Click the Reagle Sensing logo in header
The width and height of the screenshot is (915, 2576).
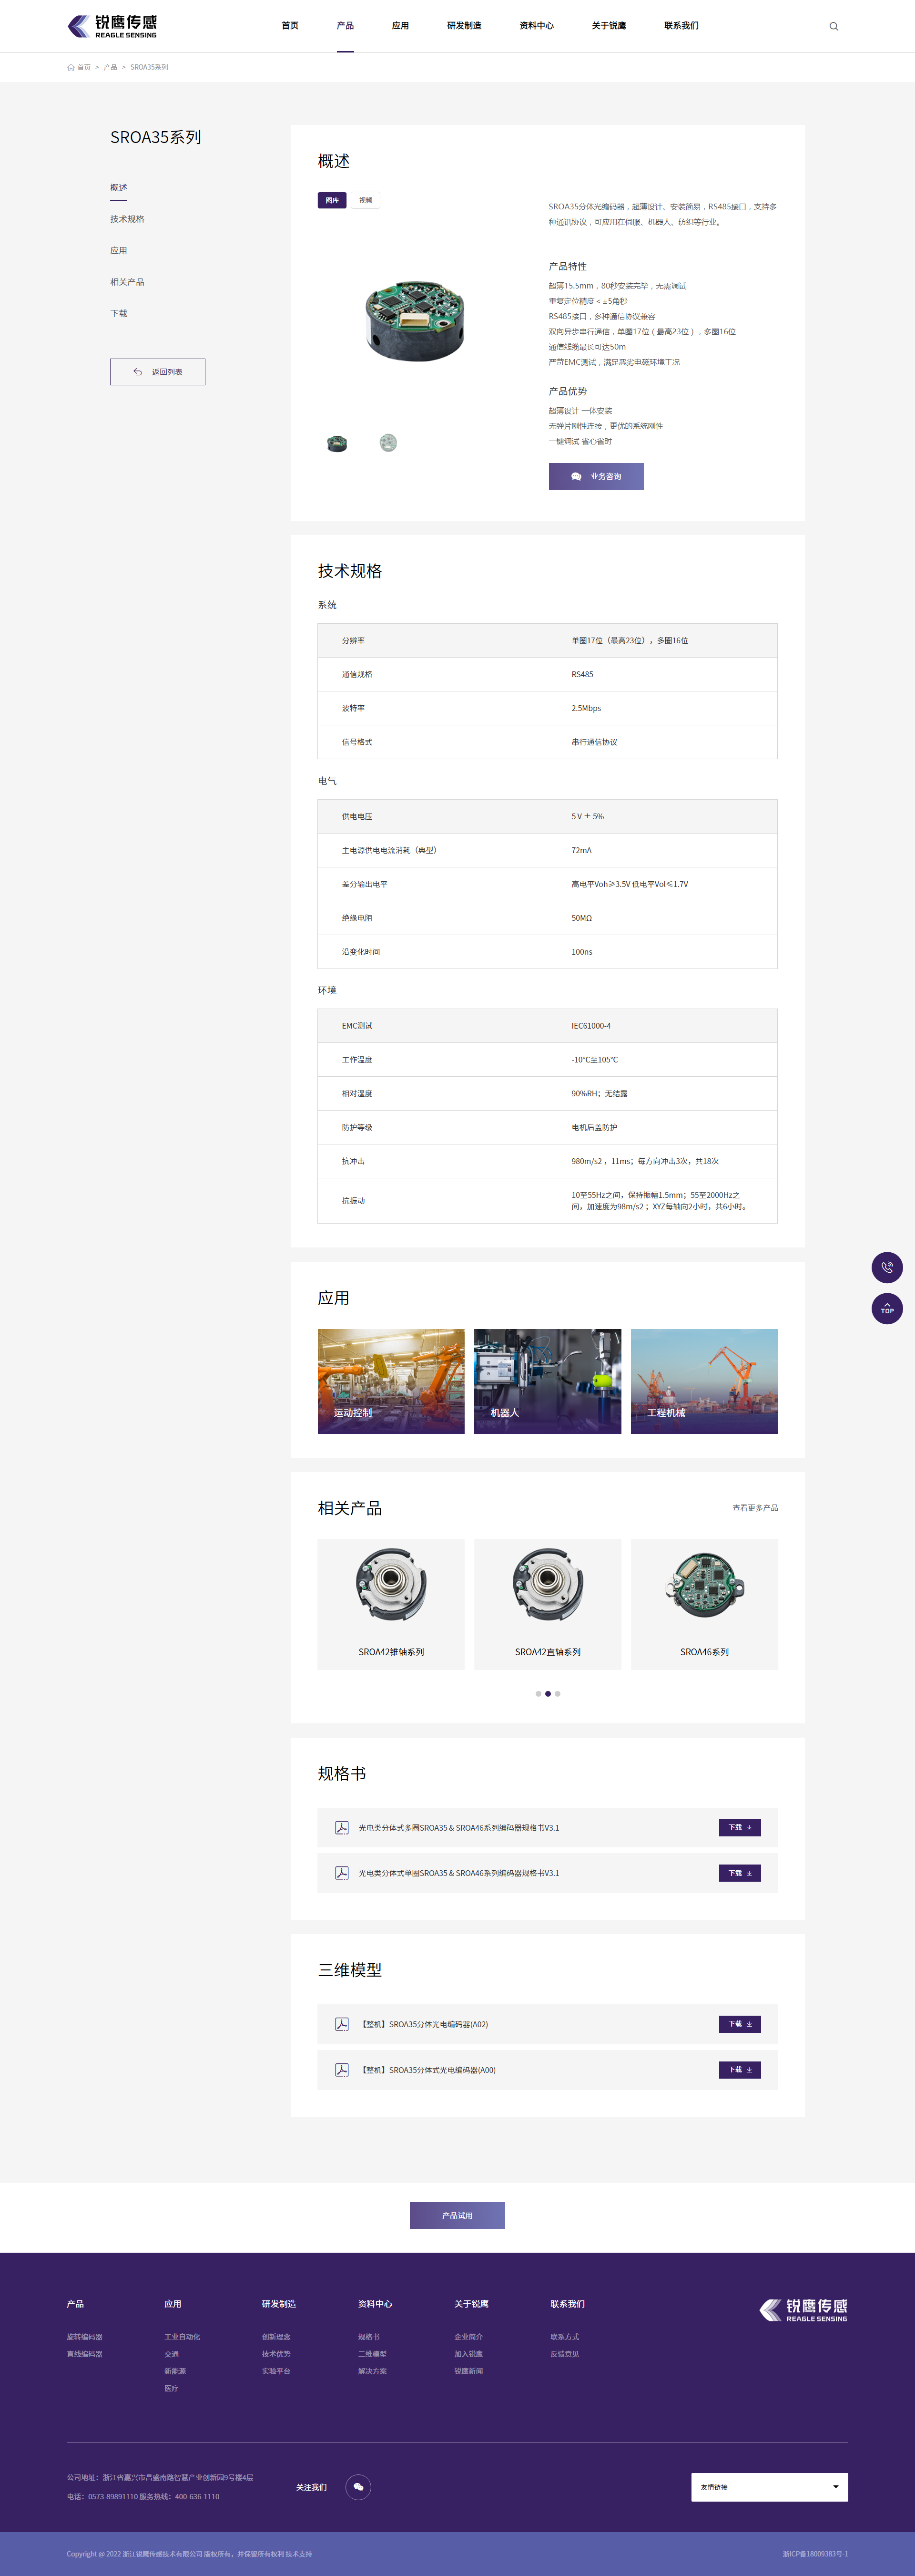[x=112, y=26]
